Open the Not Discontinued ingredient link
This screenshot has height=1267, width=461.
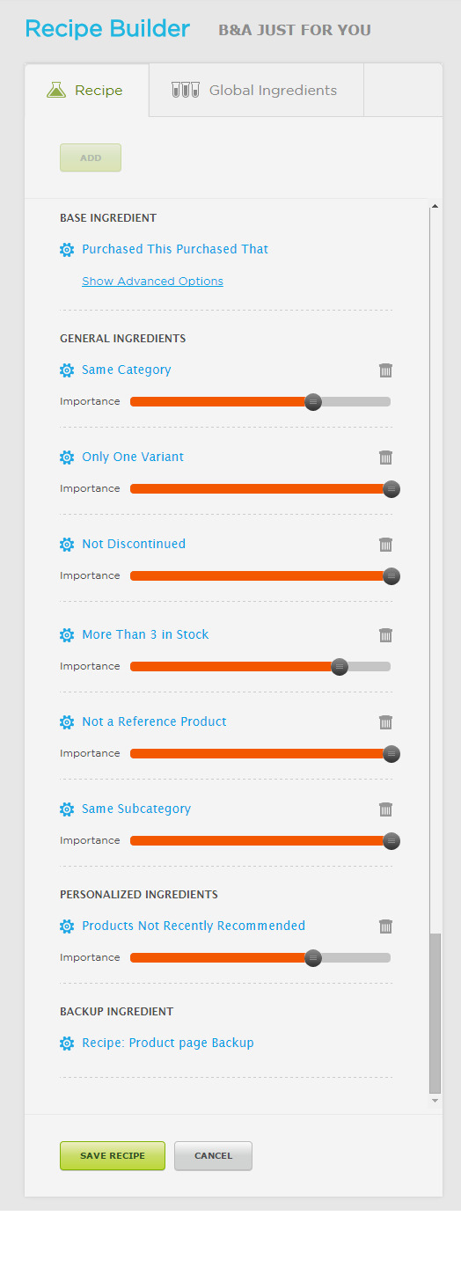pyautogui.click(x=134, y=544)
